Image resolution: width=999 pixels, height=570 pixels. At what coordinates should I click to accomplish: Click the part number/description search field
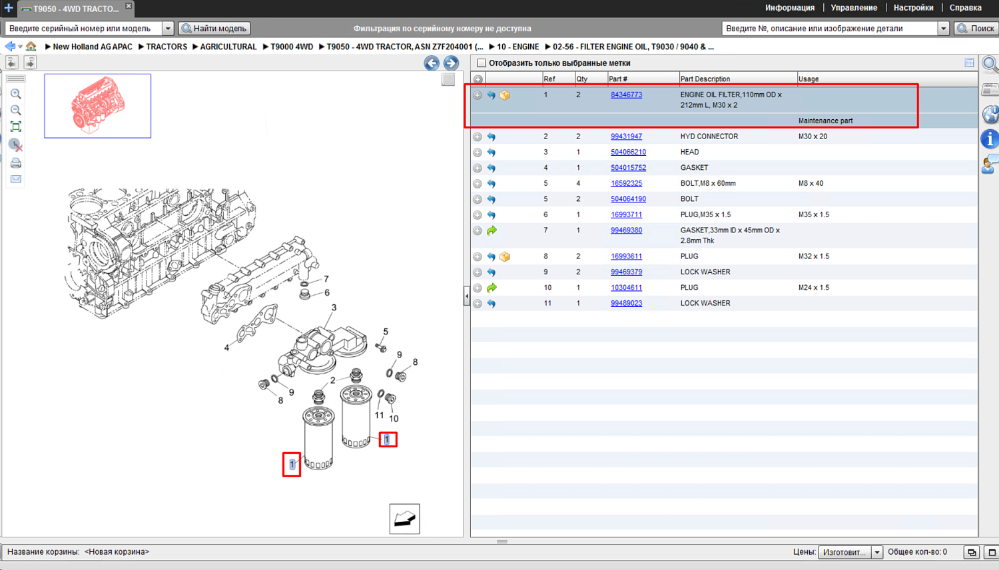tap(830, 29)
